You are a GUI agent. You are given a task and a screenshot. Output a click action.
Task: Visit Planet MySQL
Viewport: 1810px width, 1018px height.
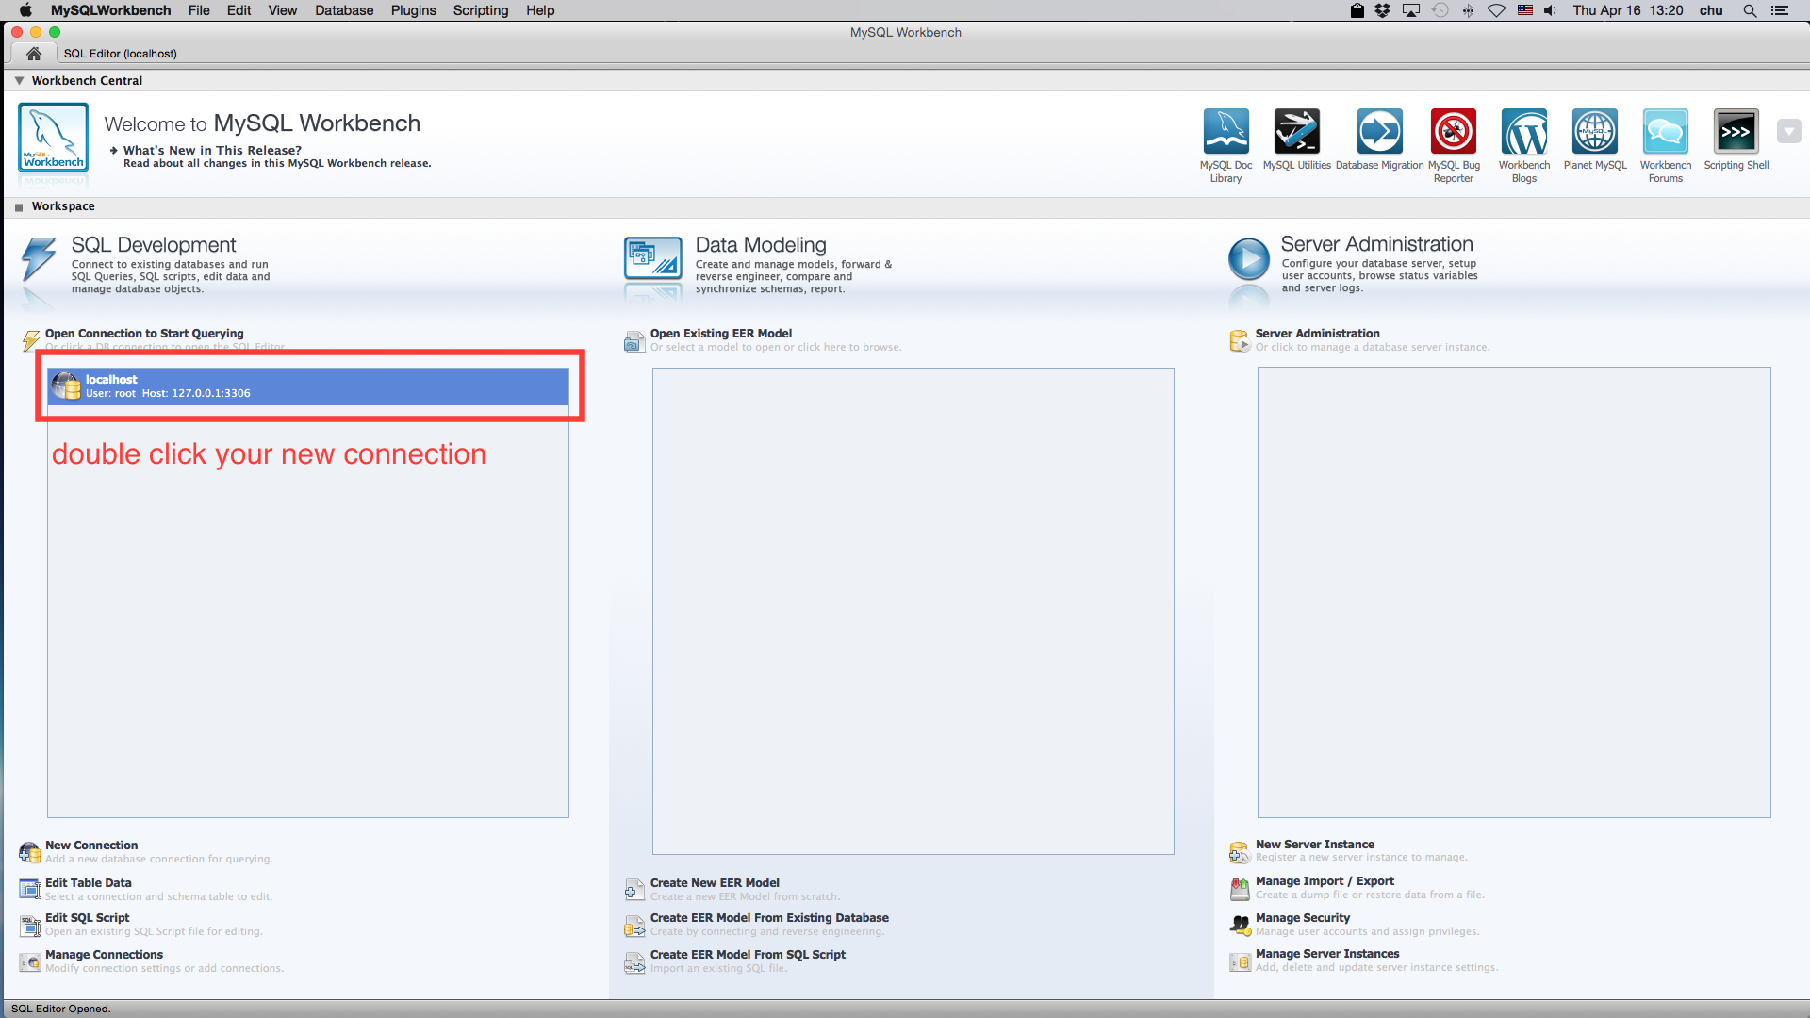click(1594, 132)
